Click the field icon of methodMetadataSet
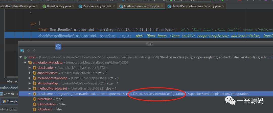Image resolution: width=273 pixels, height=113 pixels. click(34, 89)
